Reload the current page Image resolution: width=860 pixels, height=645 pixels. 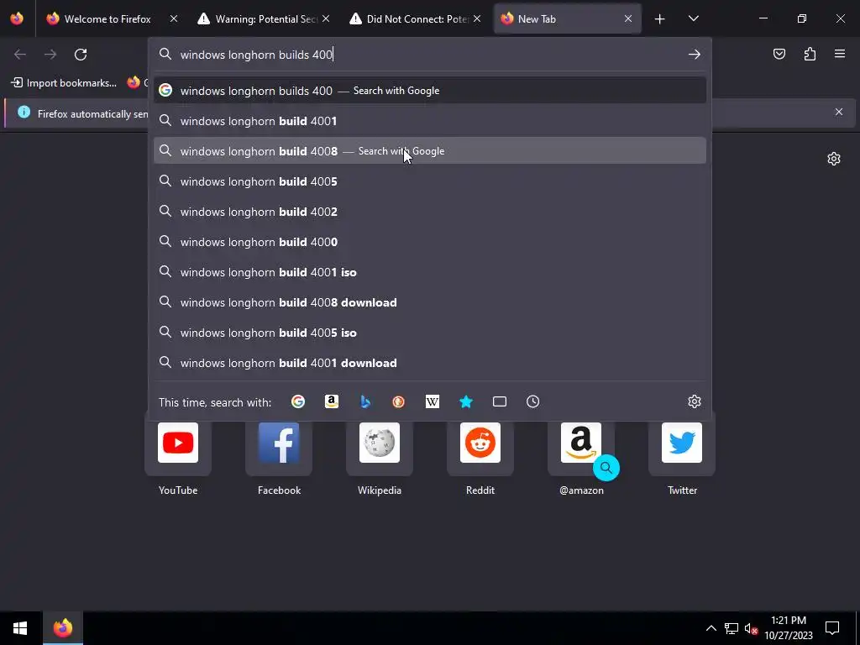click(81, 55)
